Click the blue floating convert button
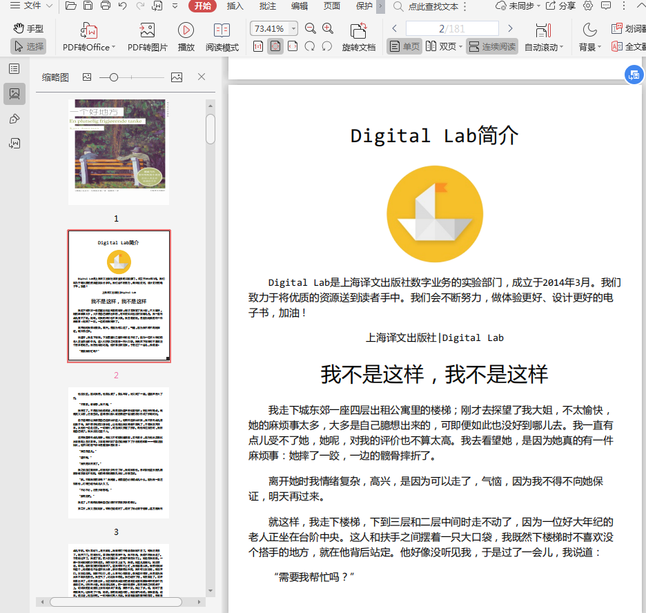The height and width of the screenshot is (613, 646). tap(634, 75)
